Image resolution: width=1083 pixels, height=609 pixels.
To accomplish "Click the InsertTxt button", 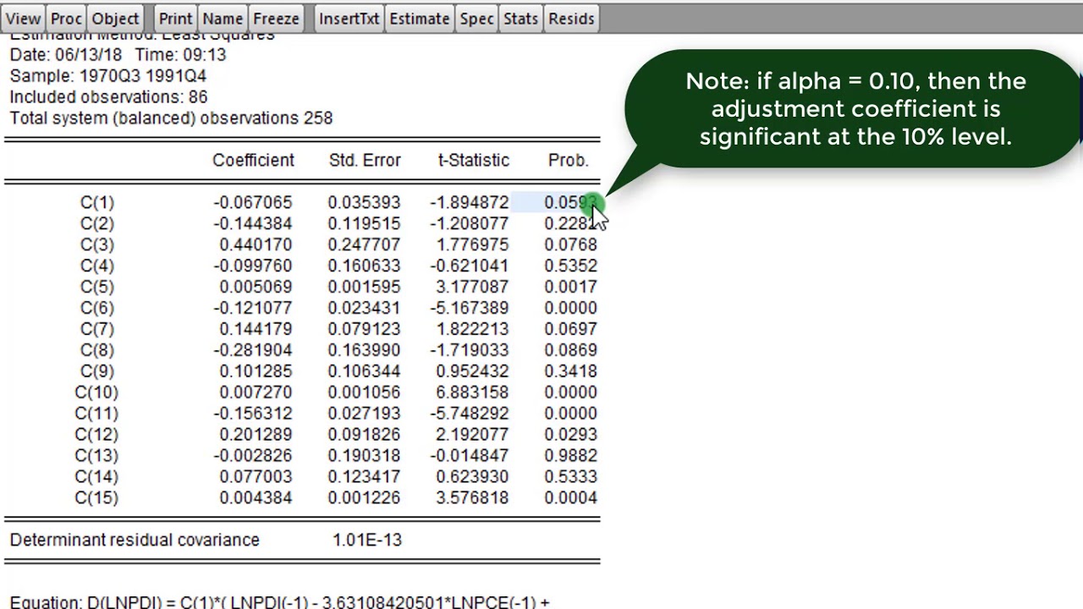I will (349, 19).
